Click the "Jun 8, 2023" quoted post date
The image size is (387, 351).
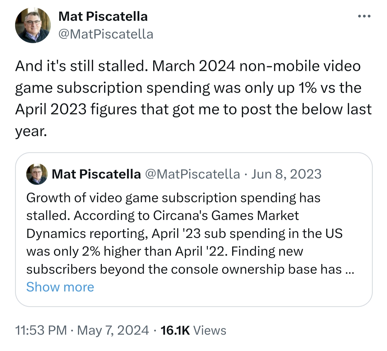tap(286, 174)
